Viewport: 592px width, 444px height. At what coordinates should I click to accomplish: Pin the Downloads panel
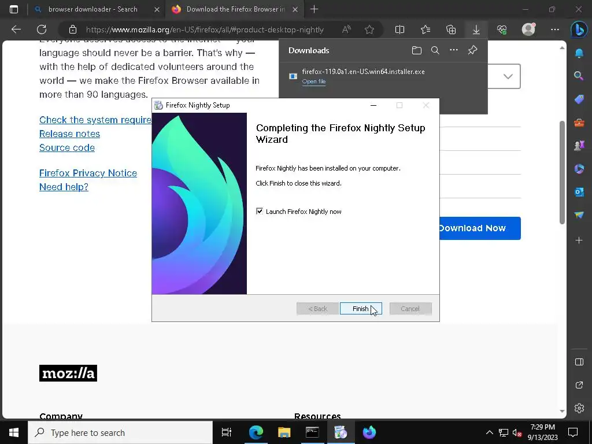(x=472, y=50)
